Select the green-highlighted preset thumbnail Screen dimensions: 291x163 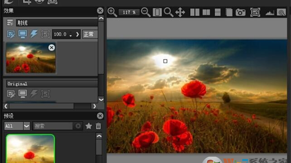pos(31,148)
